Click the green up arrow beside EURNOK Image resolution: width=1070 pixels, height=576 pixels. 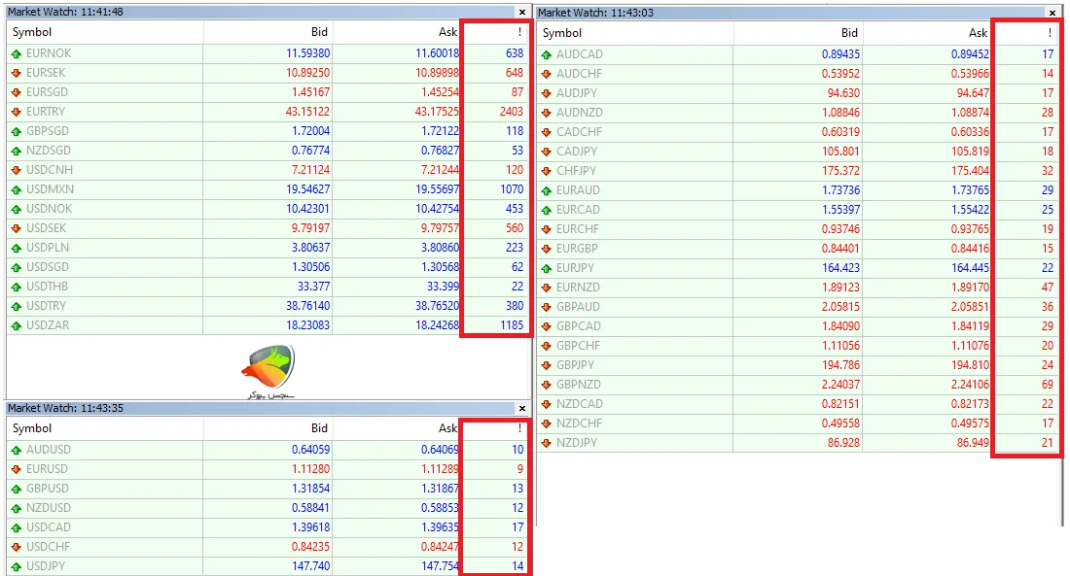[17, 53]
